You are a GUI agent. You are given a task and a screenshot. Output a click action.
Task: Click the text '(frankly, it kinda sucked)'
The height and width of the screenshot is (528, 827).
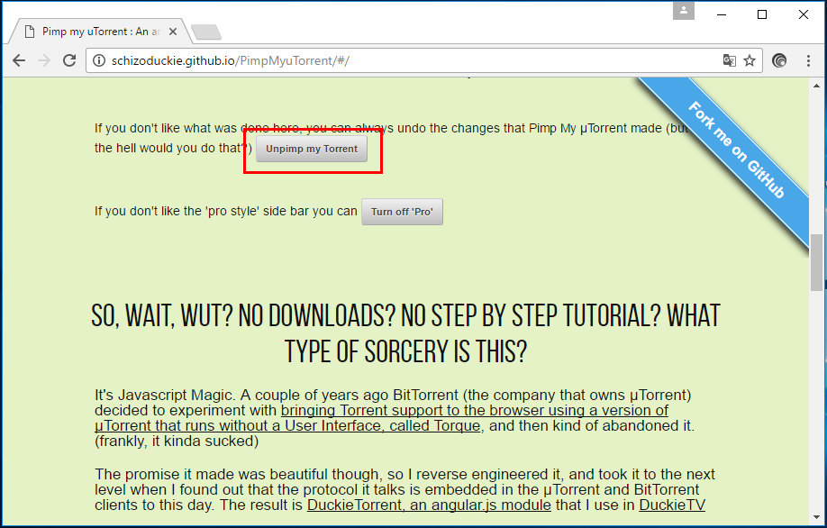tap(177, 441)
